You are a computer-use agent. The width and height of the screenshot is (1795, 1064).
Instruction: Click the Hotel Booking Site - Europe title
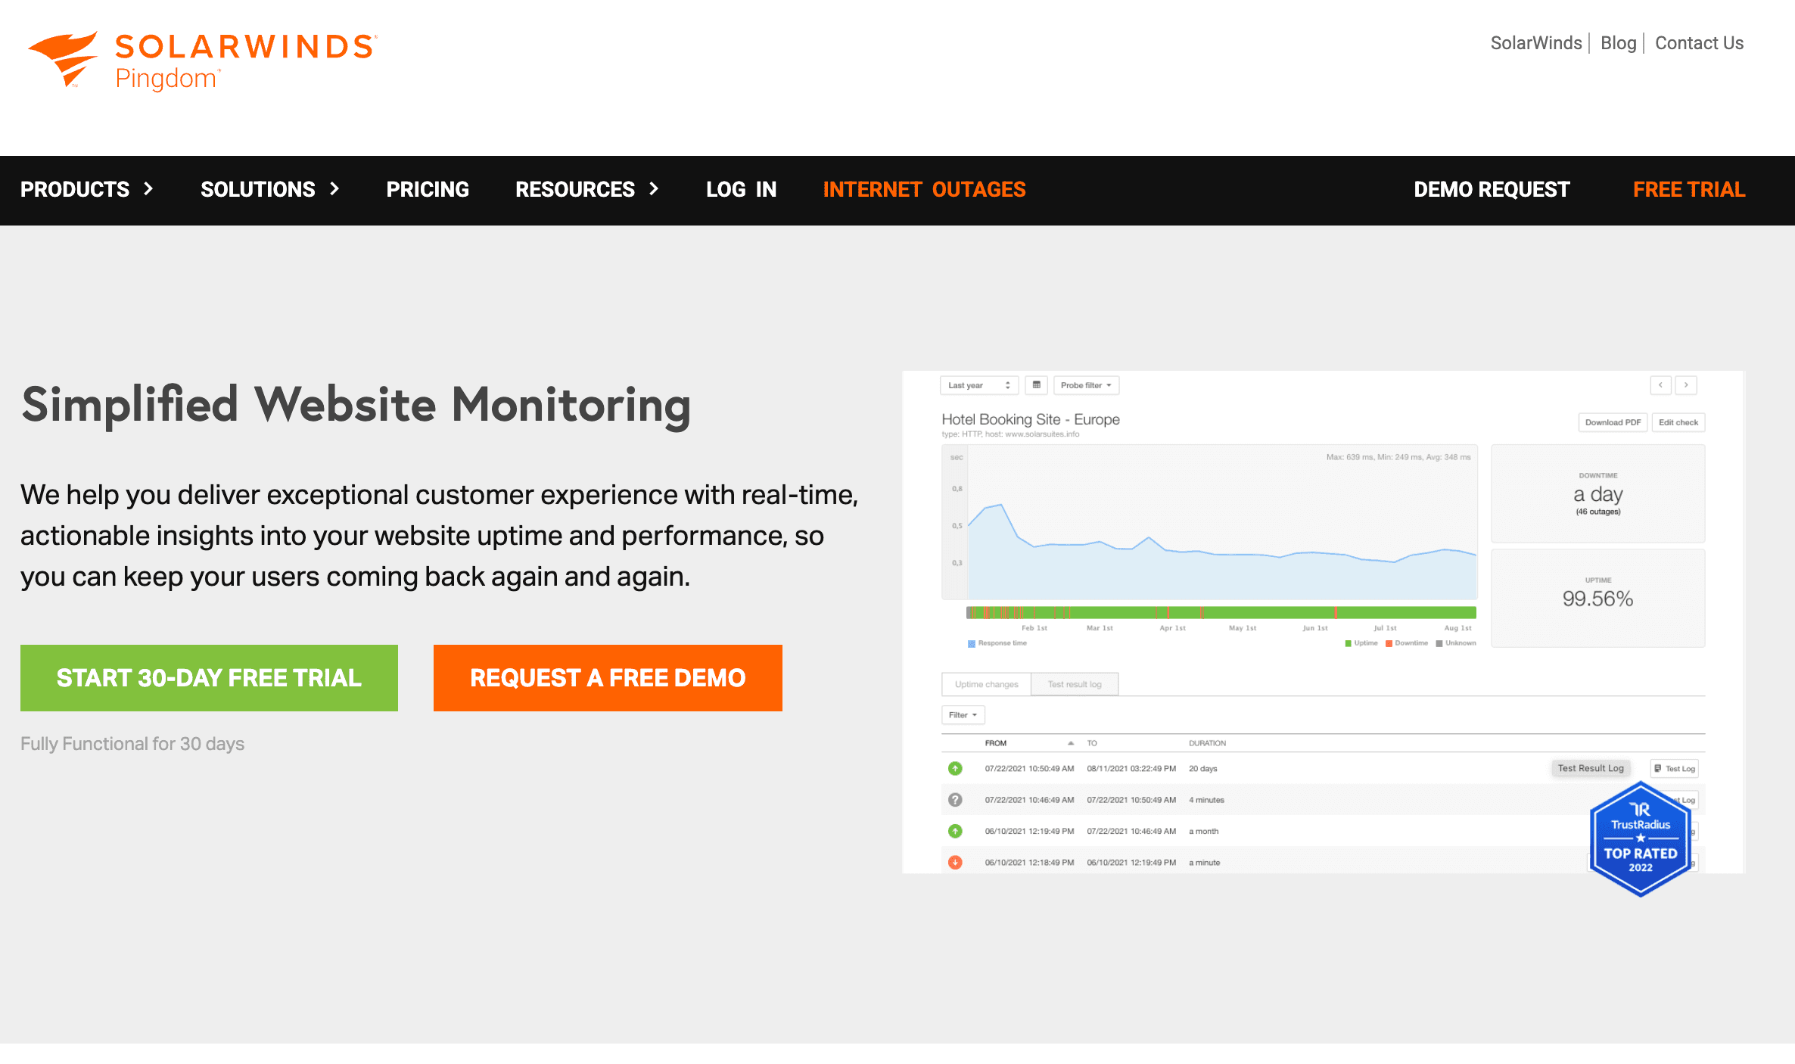pos(1031,419)
